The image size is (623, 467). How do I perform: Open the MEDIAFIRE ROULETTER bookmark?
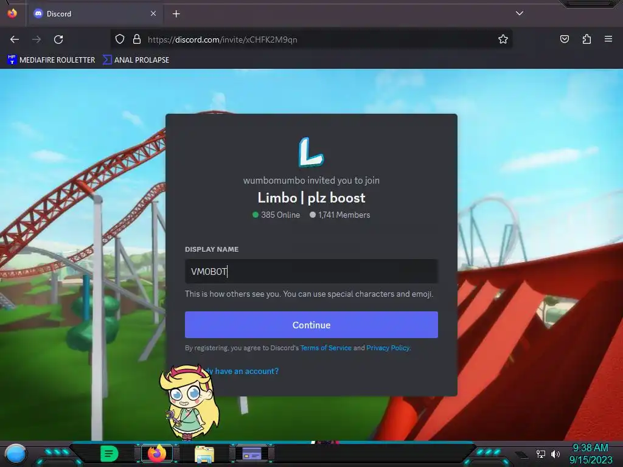click(x=51, y=60)
